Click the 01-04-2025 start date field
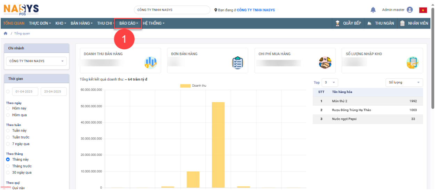The width and height of the screenshot is (437, 191). click(x=25, y=91)
